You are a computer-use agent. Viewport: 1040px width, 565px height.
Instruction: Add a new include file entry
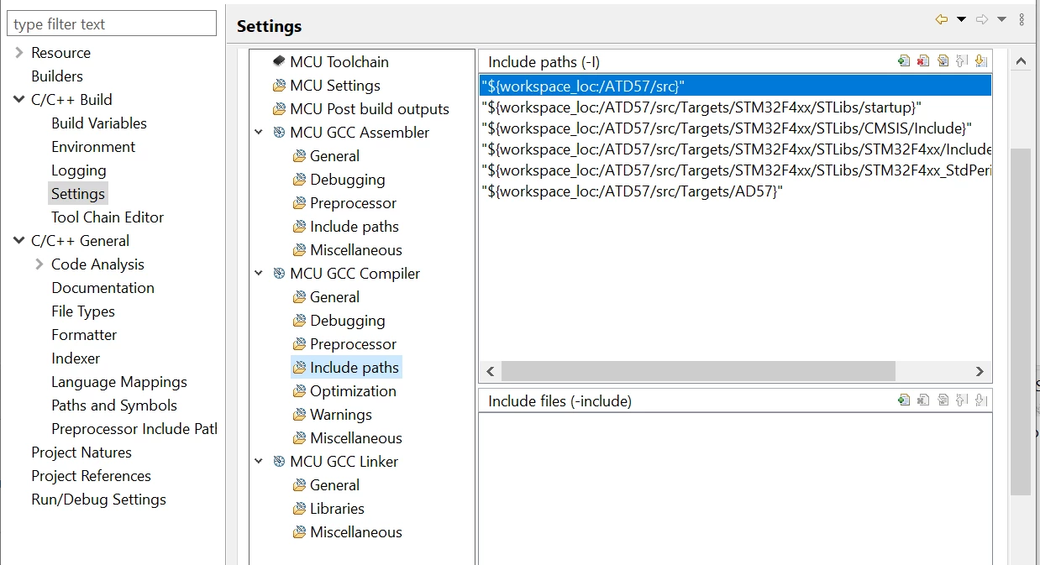[x=904, y=400]
